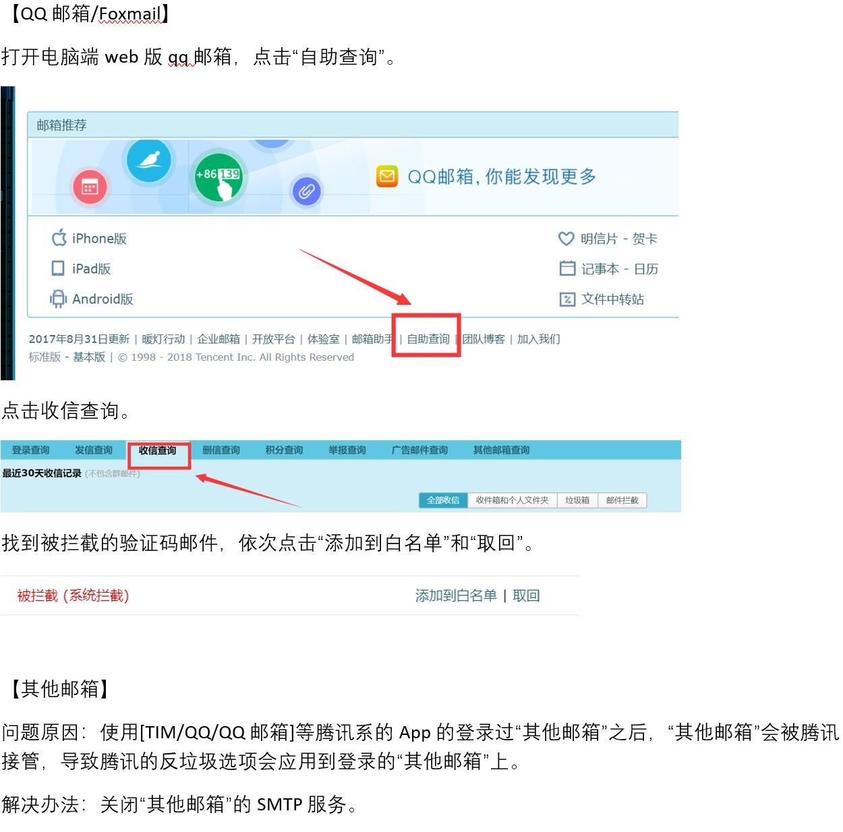Open 文件中转站 link
Screen dimensions: 843x832
pos(602,299)
